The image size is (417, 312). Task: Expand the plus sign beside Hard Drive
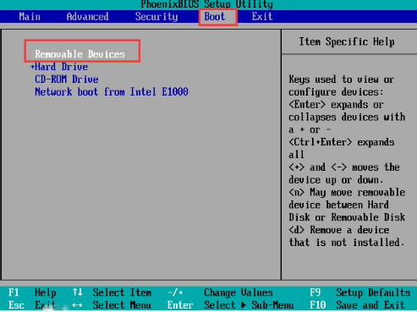click(32, 67)
